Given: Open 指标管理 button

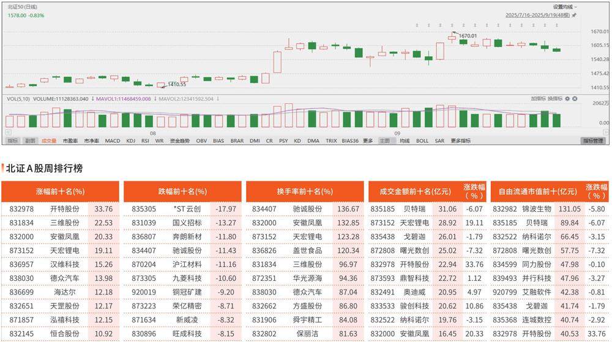Looking at the screenshot, I should 593,140.
